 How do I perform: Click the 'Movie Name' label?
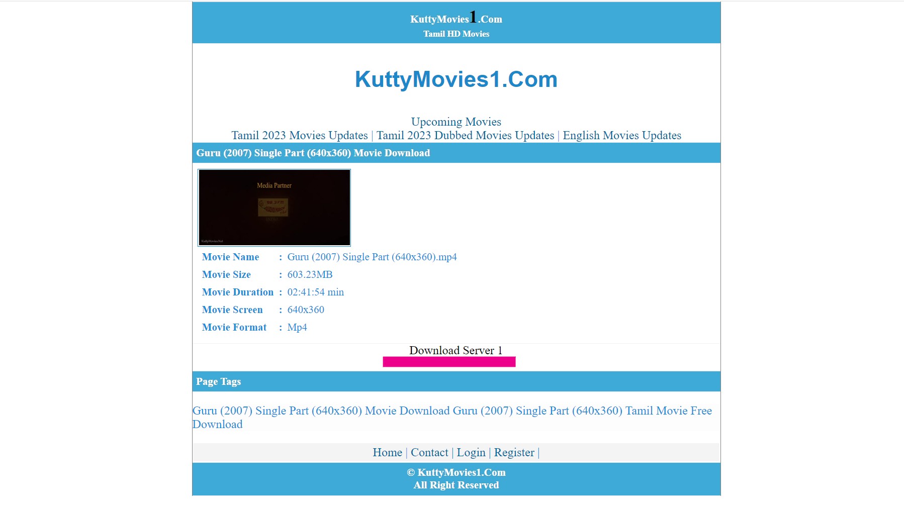coord(230,257)
